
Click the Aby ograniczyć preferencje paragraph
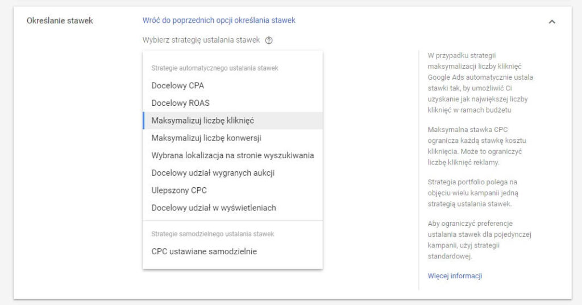coord(479,240)
